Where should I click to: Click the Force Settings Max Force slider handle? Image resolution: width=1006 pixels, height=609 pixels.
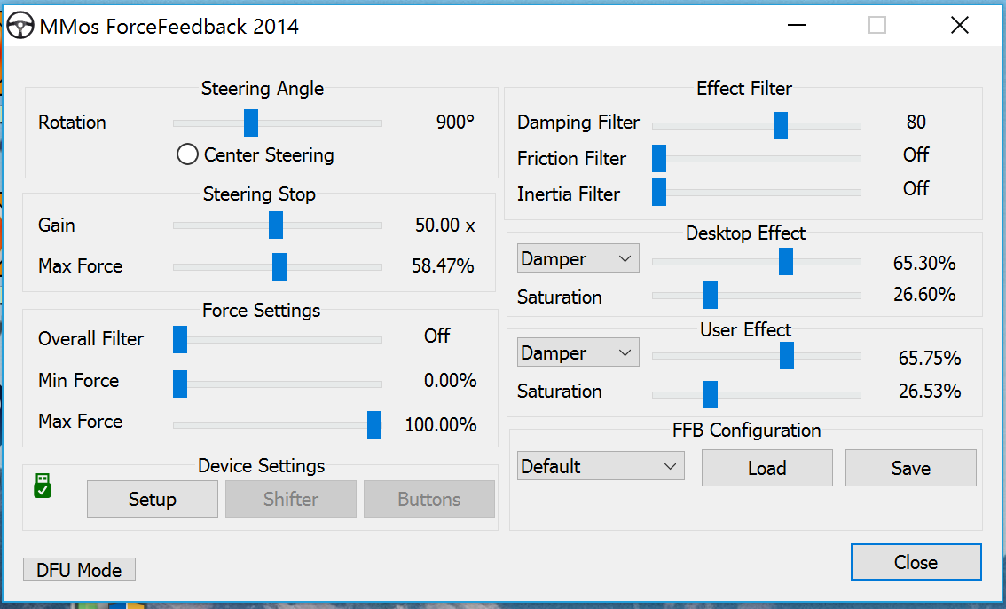pyautogui.click(x=374, y=425)
